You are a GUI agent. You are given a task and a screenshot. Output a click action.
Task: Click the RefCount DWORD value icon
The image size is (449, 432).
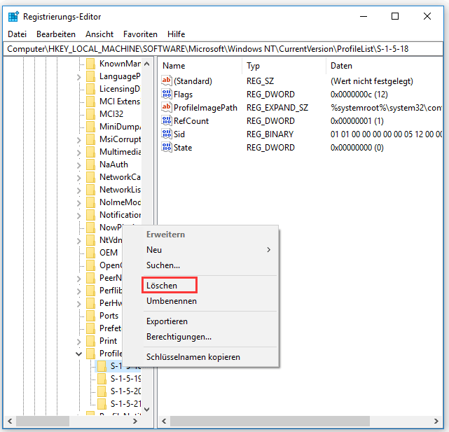coord(167,120)
